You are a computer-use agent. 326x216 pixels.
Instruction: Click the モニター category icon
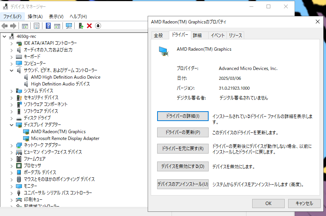tap(19, 186)
